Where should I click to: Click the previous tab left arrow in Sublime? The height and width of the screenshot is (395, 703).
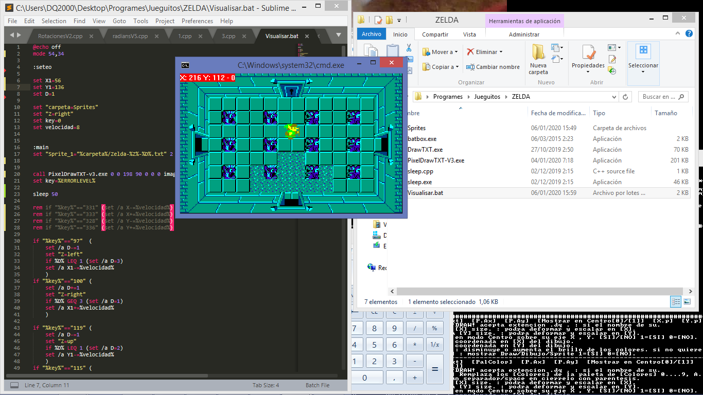click(12, 35)
